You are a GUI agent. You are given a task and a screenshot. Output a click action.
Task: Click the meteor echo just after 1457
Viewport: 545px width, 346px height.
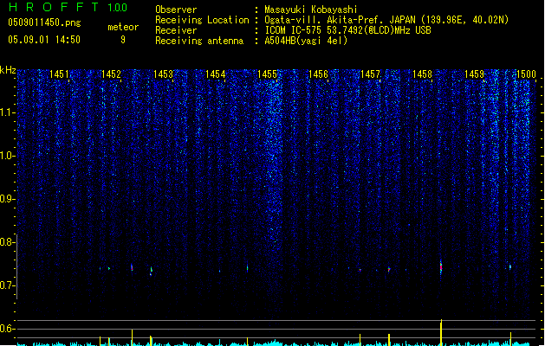pos(389,269)
